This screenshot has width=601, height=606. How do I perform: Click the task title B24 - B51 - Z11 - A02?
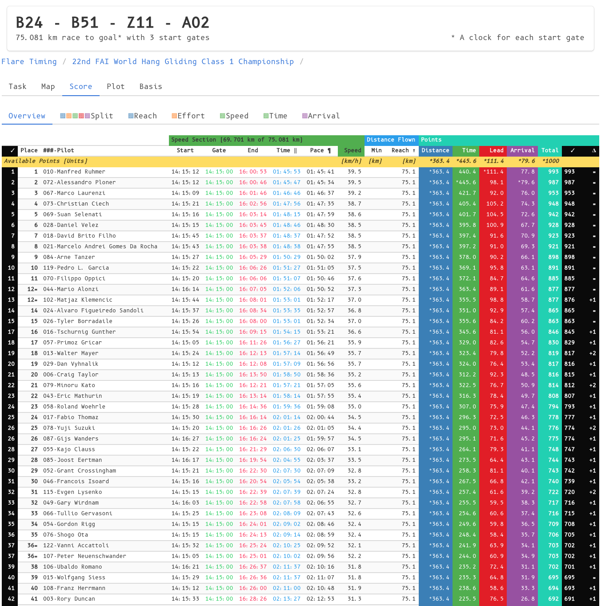pyautogui.click(x=112, y=22)
